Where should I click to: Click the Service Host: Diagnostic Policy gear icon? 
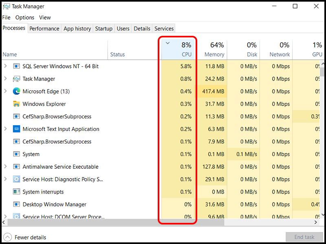point(17,179)
